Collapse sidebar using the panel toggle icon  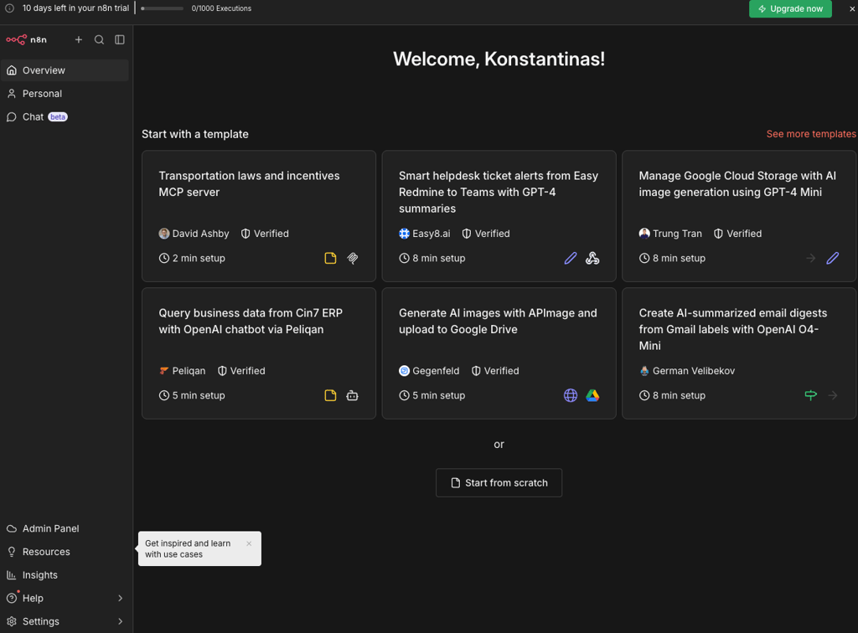point(120,39)
